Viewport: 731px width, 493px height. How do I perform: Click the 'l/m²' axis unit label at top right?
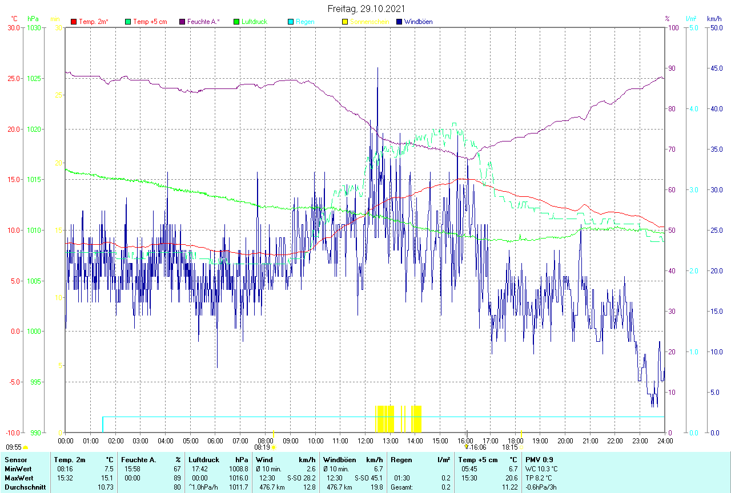(691, 19)
